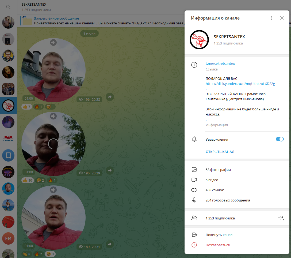Open the SEKRETSANTEX channel avatar in info panel
Image resolution: width=291 pixels, height=258 pixels.
(x=199, y=40)
